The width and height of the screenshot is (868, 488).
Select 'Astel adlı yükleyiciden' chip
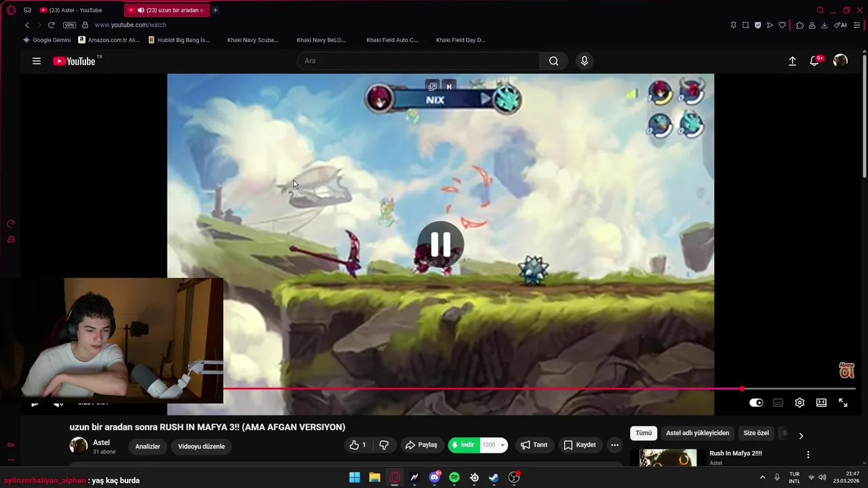[x=698, y=433]
